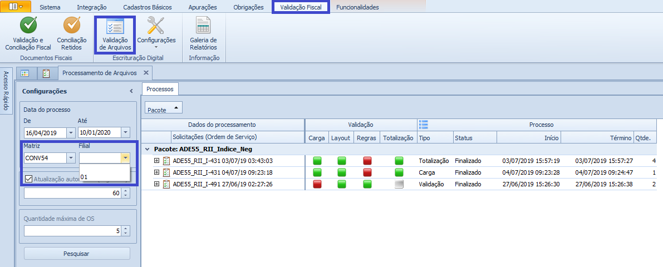Open Conciliação Retidos tool
The width and height of the screenshot is (663, 267).
point(71,33)
